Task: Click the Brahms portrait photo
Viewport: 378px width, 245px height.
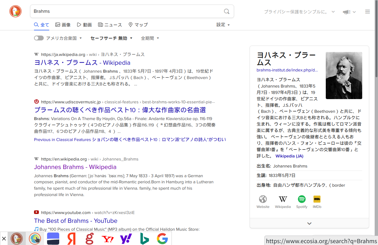Action: coord(344,75)
